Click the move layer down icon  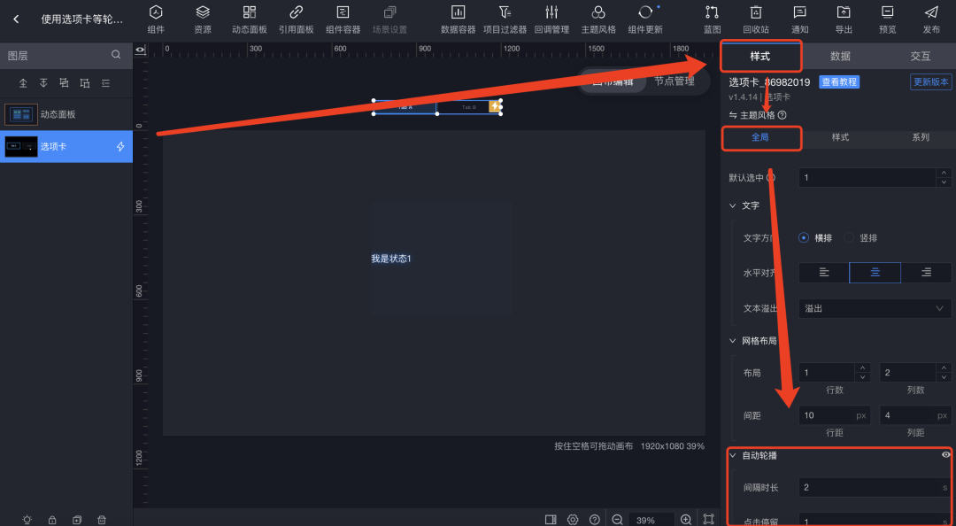coord(44,83)
